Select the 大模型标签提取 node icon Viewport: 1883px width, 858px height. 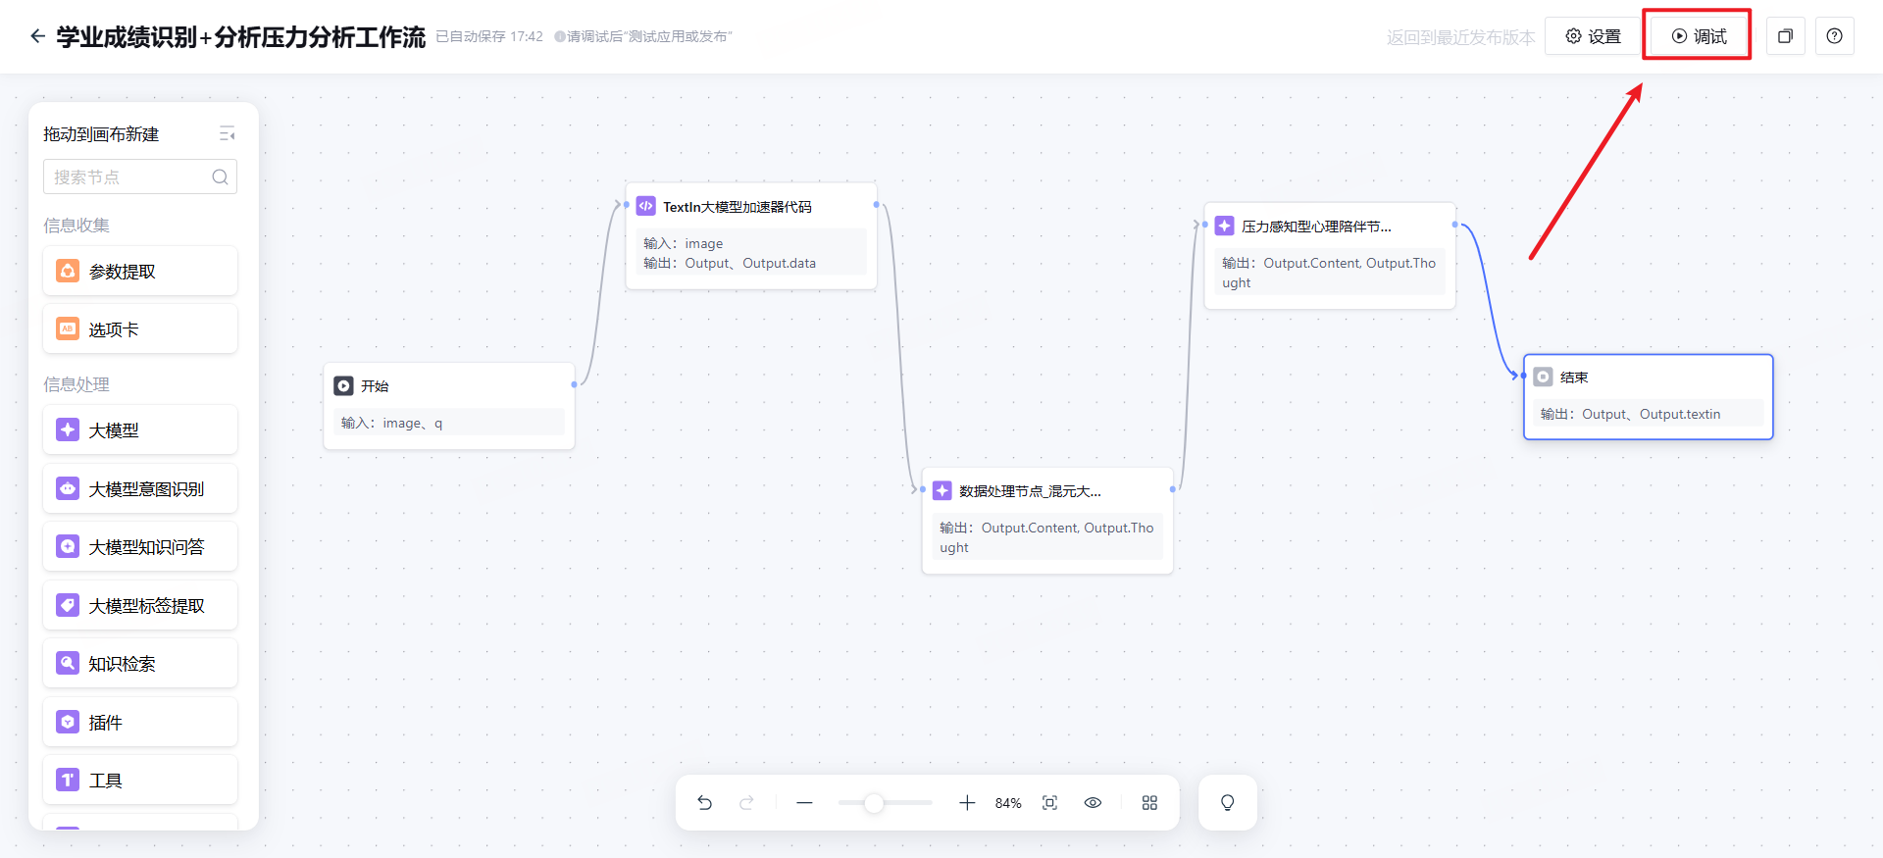pos(68,605)
